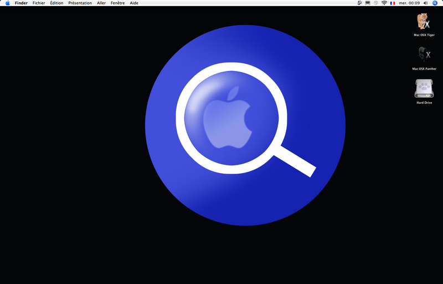Select the Mac OSX Tiger desktop icon

424,22
